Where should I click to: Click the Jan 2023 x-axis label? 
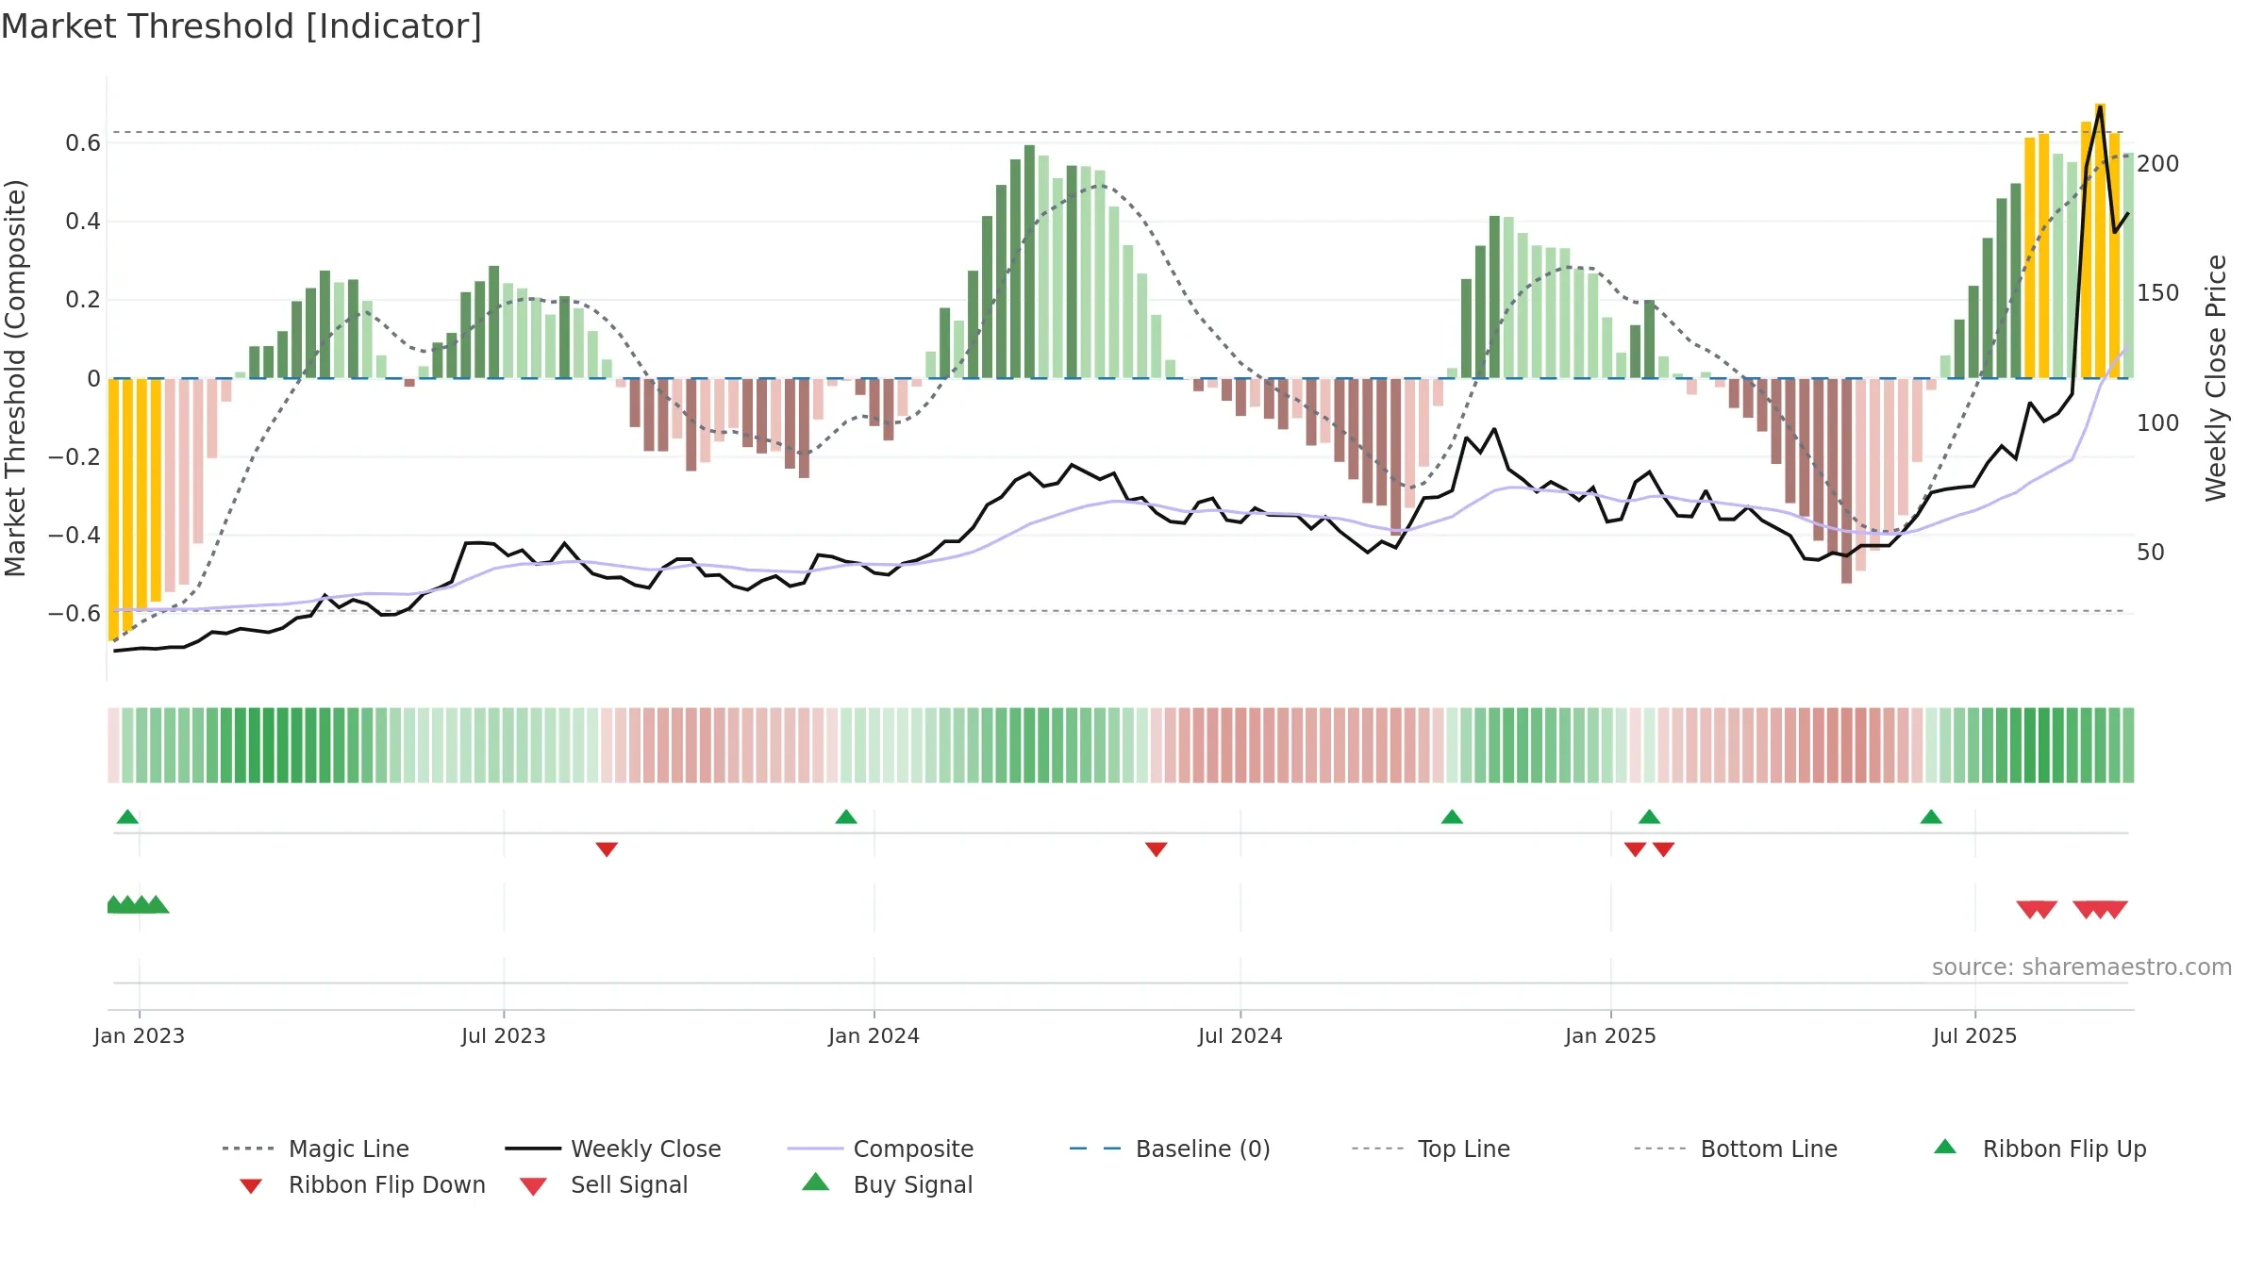[140, 1035]
